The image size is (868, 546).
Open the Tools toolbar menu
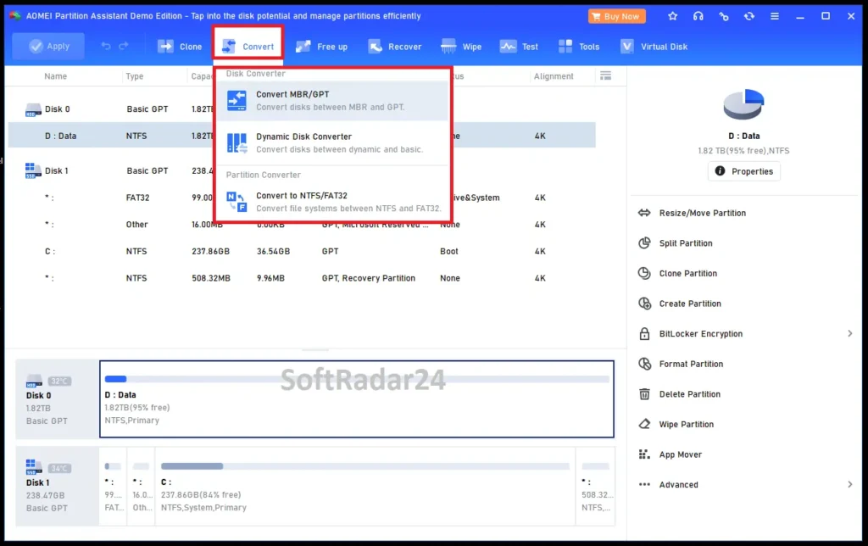point(579,47)
